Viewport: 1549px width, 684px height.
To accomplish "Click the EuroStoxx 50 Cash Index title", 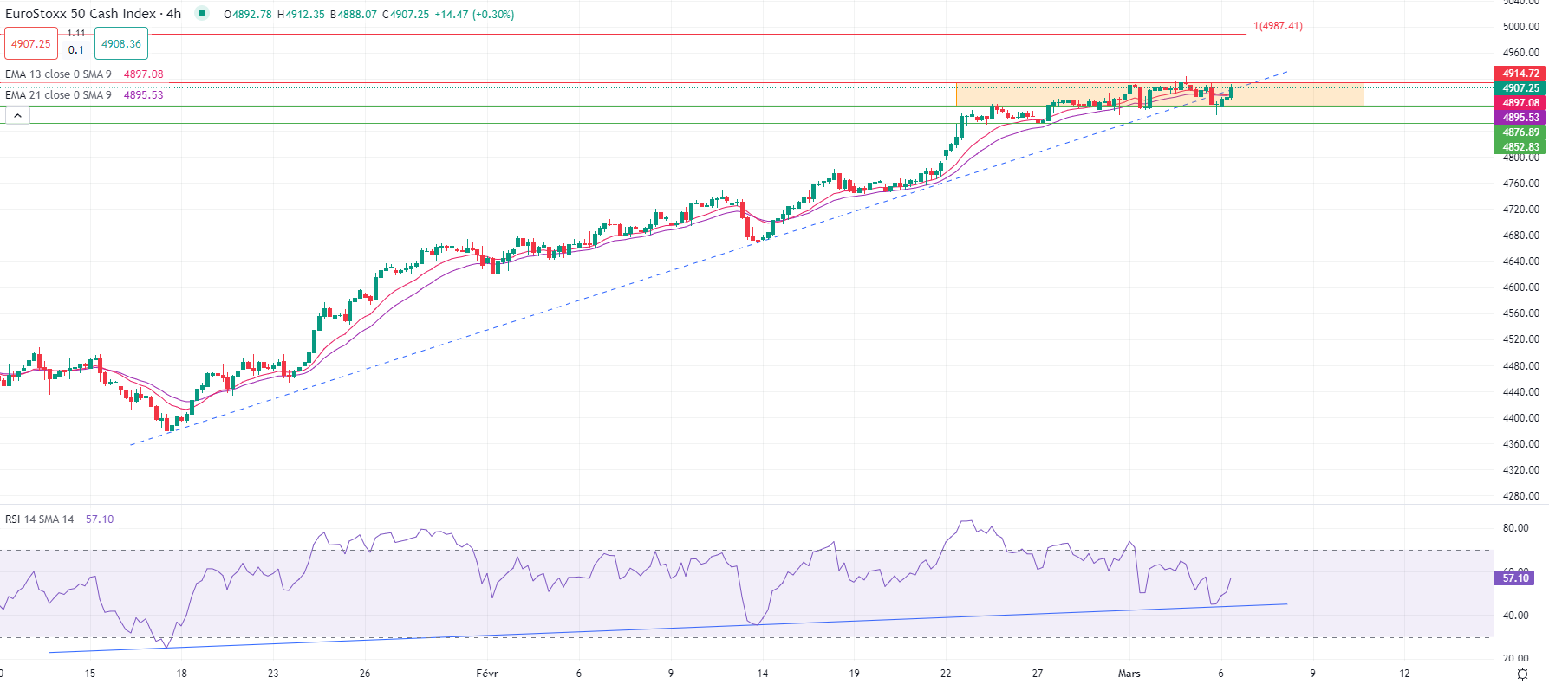I will coord(81,14).
